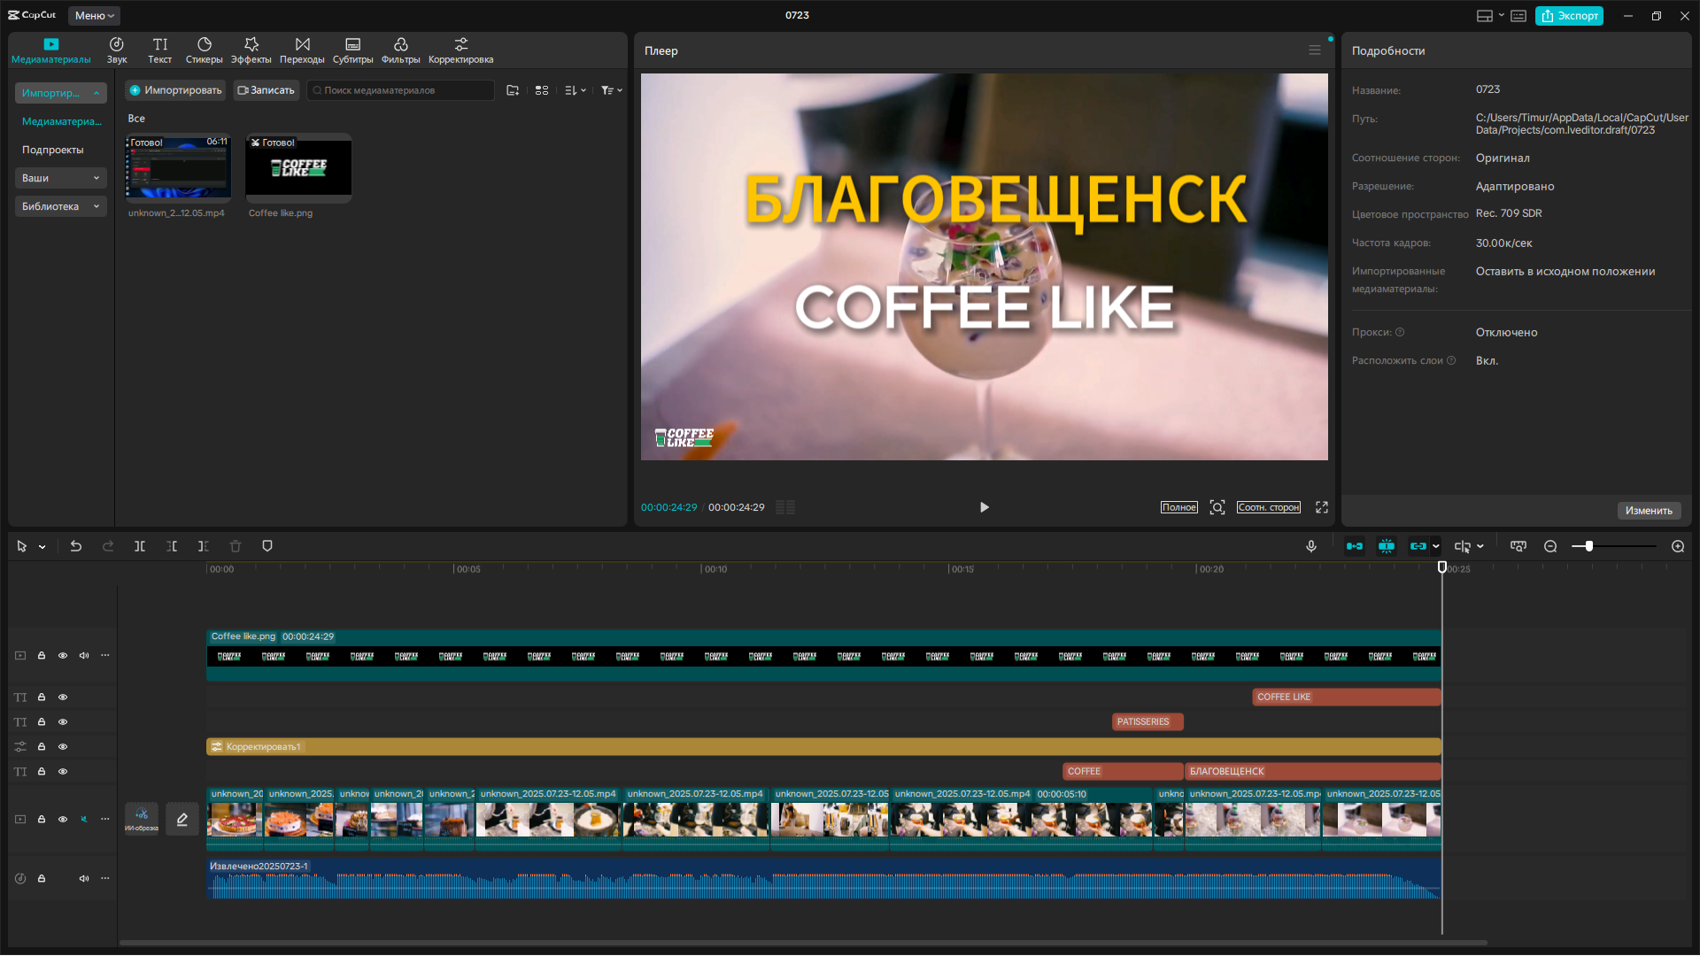Screen dimensions: 1700x956
Task: Click the split clip tool icon
Action: pos(140,546)
